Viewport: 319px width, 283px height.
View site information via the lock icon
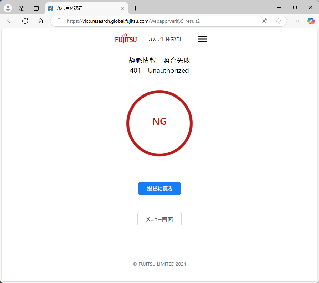coord(59,21)
